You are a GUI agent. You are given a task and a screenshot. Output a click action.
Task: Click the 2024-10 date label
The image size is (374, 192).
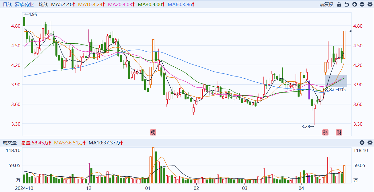[24, 188]
